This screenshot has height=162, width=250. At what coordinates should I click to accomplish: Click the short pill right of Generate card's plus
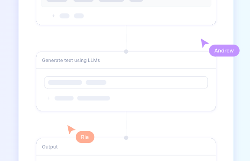(64, 98)
